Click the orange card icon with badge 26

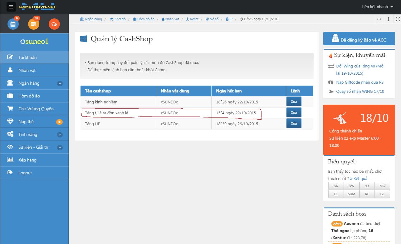[34, 24]
